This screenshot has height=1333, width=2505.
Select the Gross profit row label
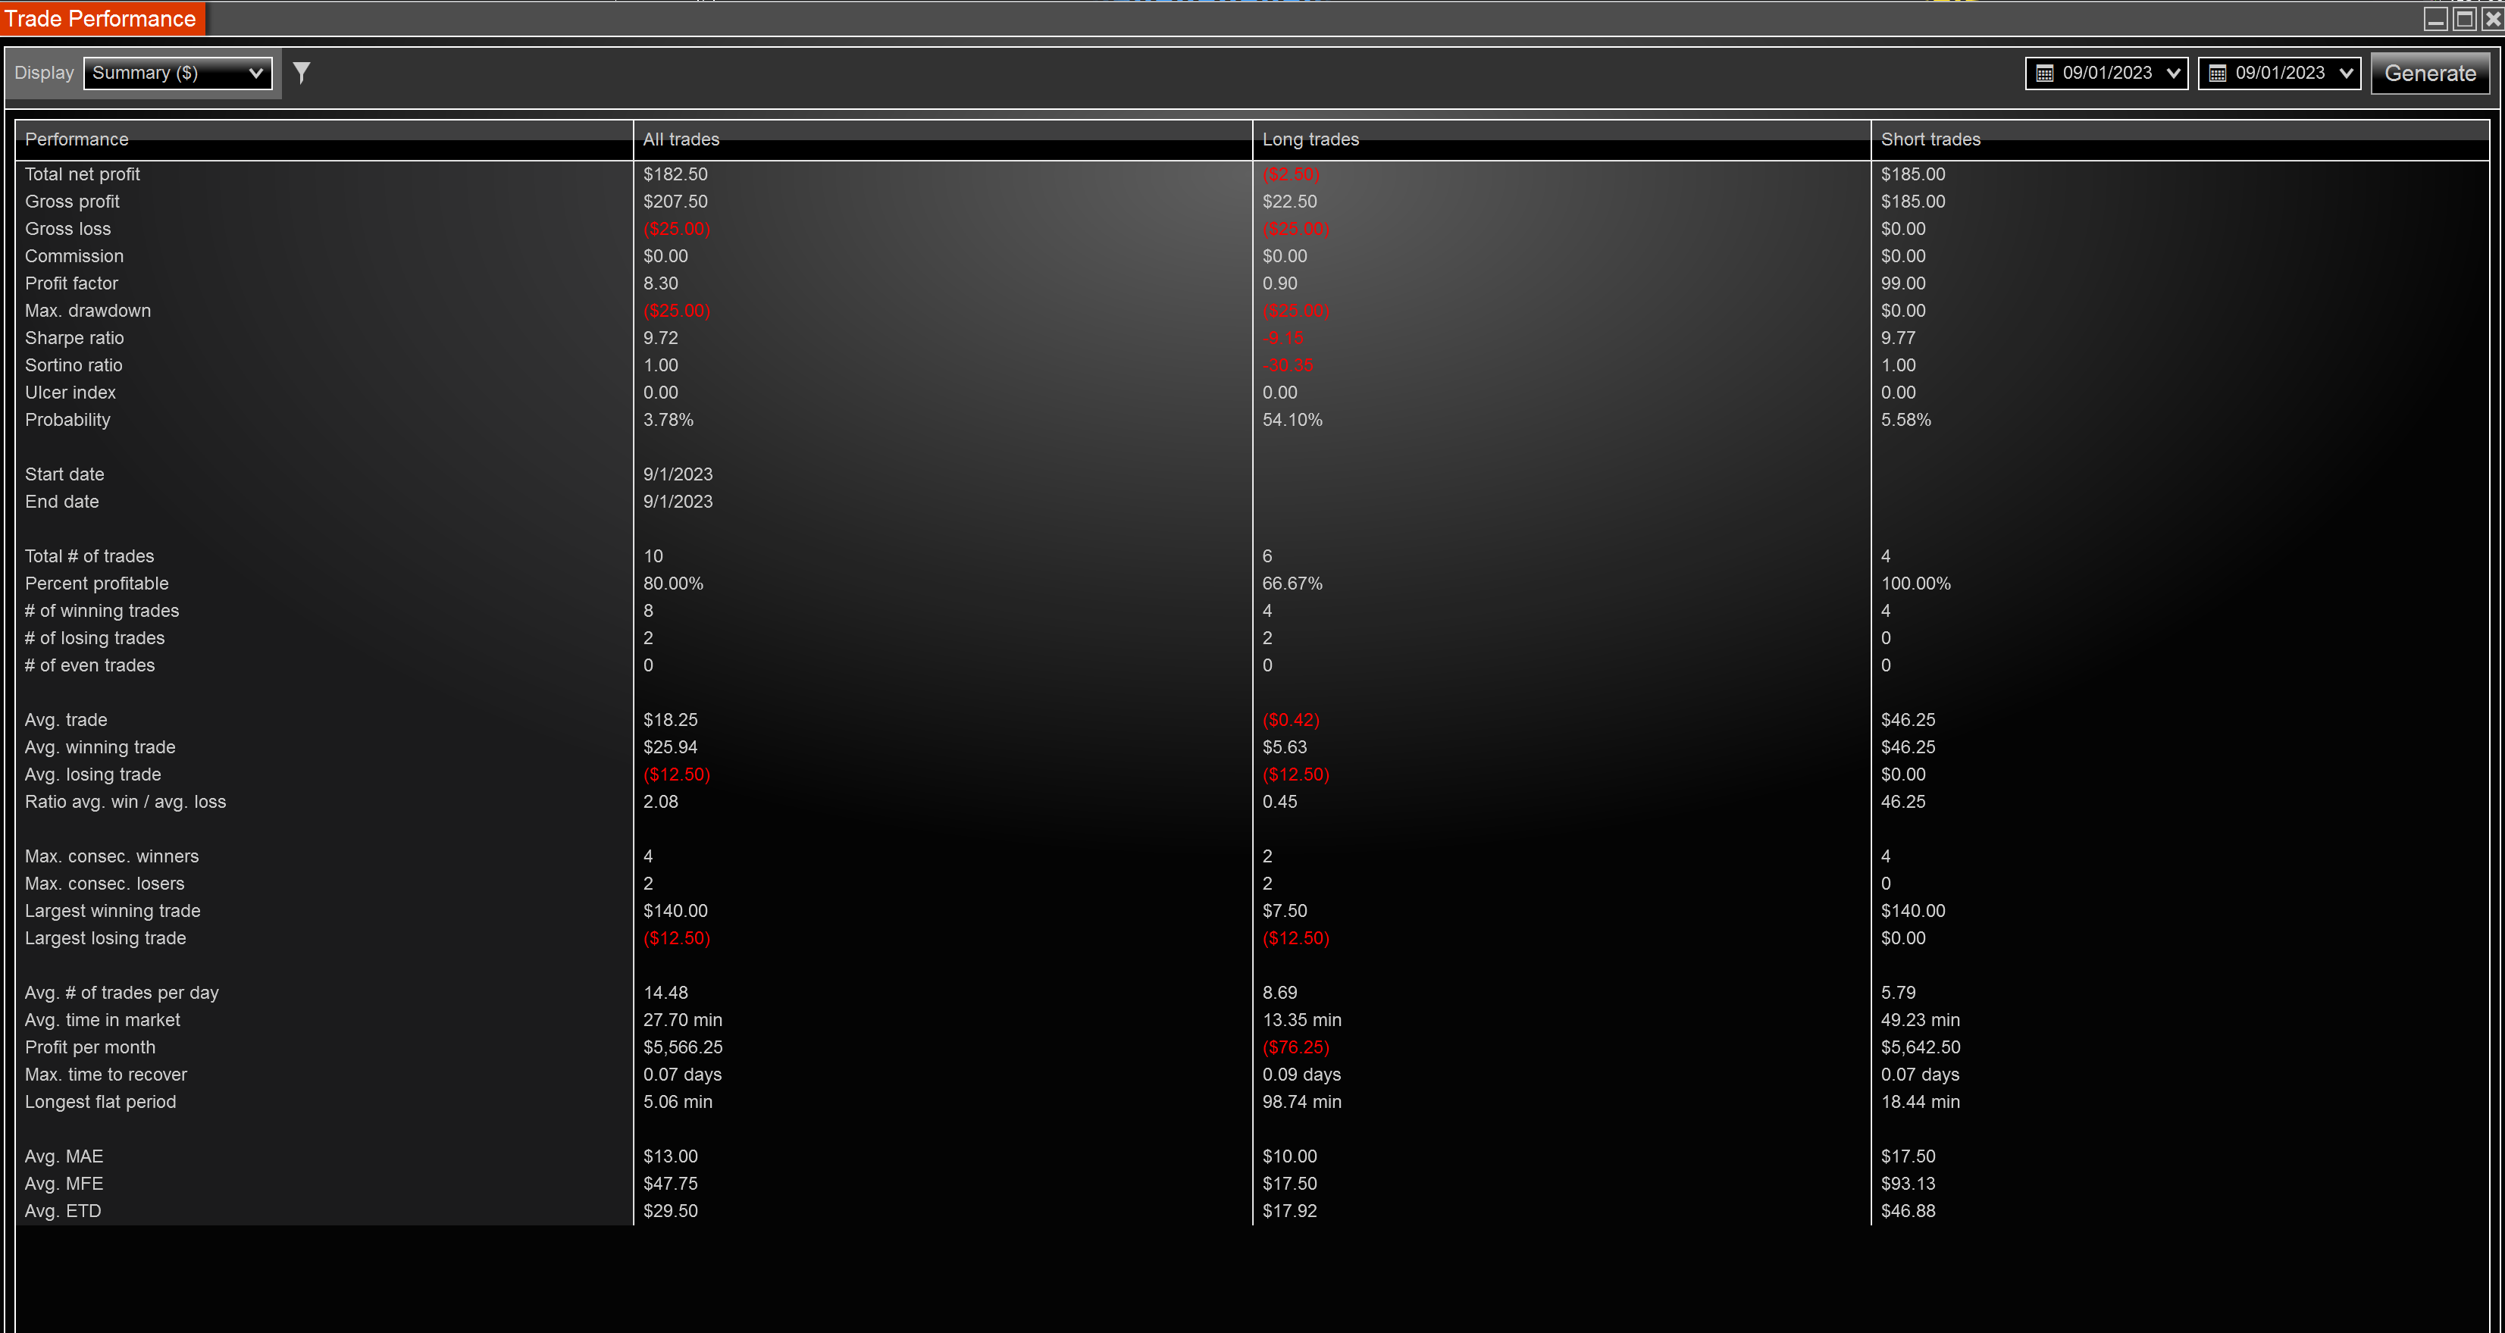point(72,202)
